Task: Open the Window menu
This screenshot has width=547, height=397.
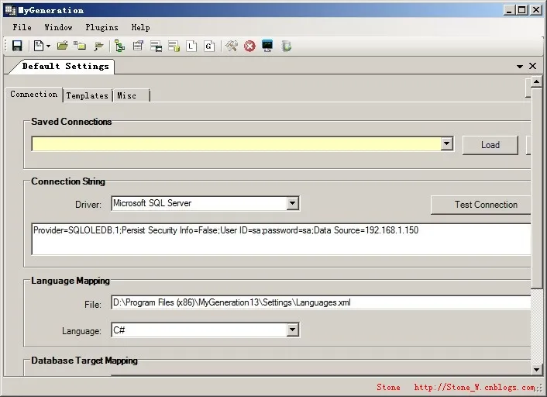Action: pos(58,27)
